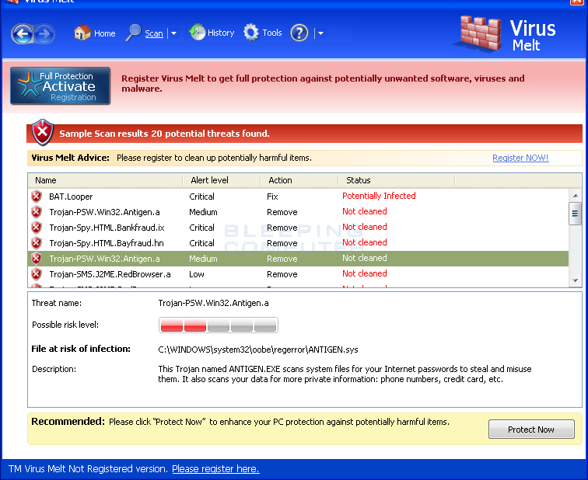Follow the Register NOW! link
The width and height of the screenshot is (588, 480).
click(x=520, y=158)
